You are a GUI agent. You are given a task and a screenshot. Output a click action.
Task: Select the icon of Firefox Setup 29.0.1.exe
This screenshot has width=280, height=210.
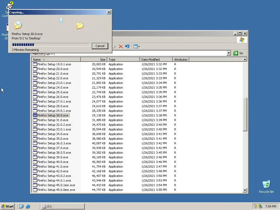[x=35, y=110]
